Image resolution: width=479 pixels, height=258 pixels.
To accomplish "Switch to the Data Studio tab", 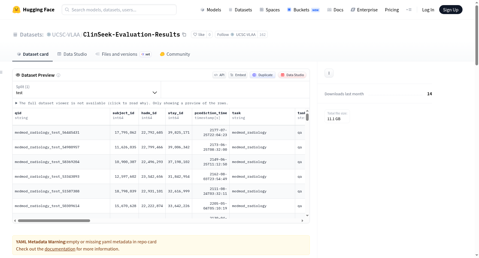I will [x=72, y=54].
